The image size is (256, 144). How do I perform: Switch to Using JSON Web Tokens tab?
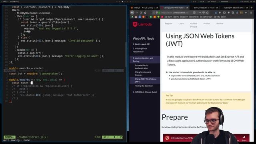point(174,8)
